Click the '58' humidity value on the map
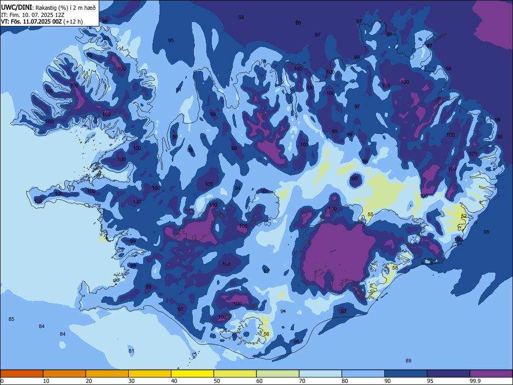Screen dimensions: 513x385 (395, 267)
